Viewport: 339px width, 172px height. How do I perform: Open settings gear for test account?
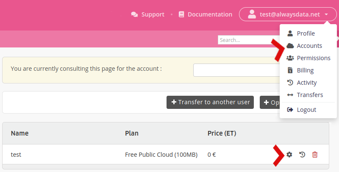coord(289,155)
